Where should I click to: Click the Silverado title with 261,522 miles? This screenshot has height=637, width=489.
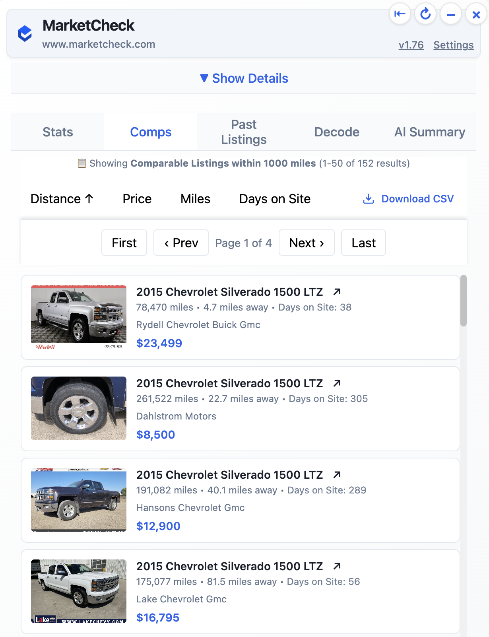pyautogui.click(x=229, y=383)
